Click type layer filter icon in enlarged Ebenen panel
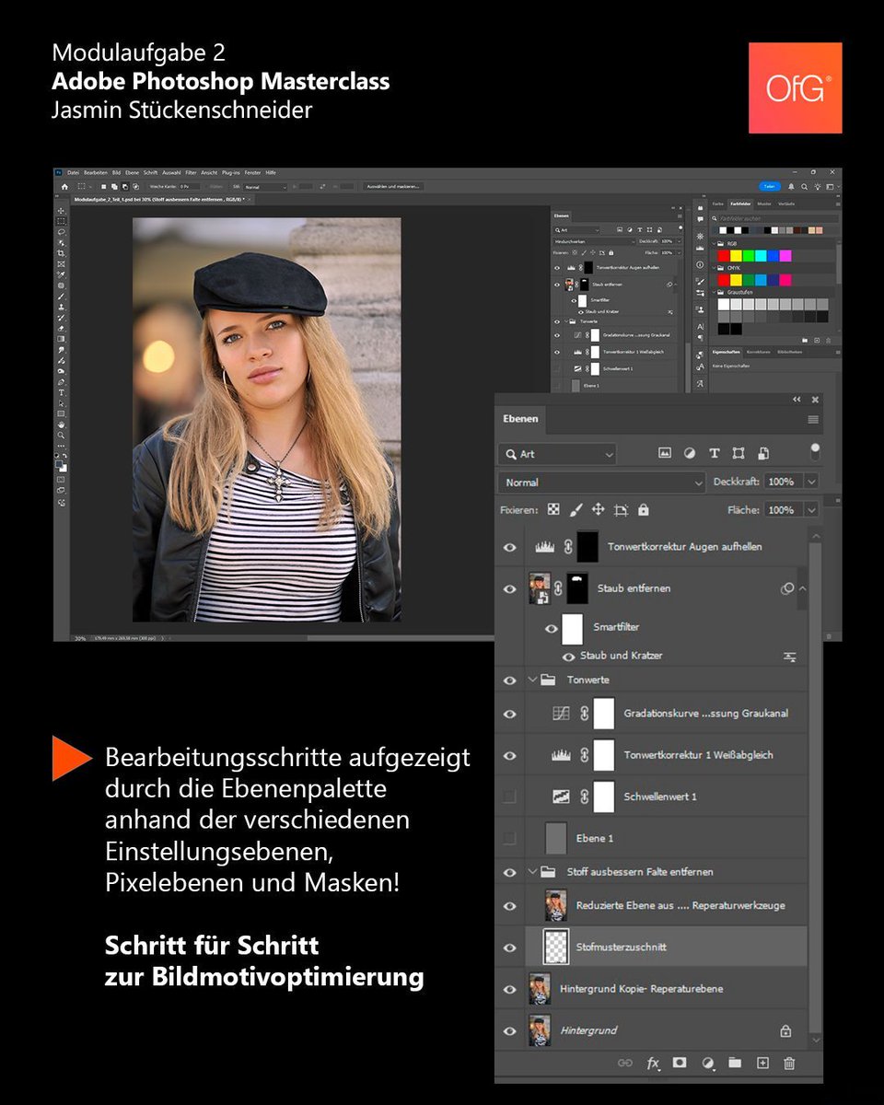 click(x=714, y=453)
